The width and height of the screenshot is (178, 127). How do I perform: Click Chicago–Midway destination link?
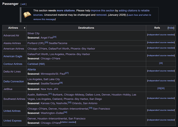(x=74, y=95)
